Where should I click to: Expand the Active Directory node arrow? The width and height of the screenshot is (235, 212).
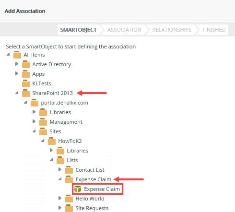(x=17, y=64)
